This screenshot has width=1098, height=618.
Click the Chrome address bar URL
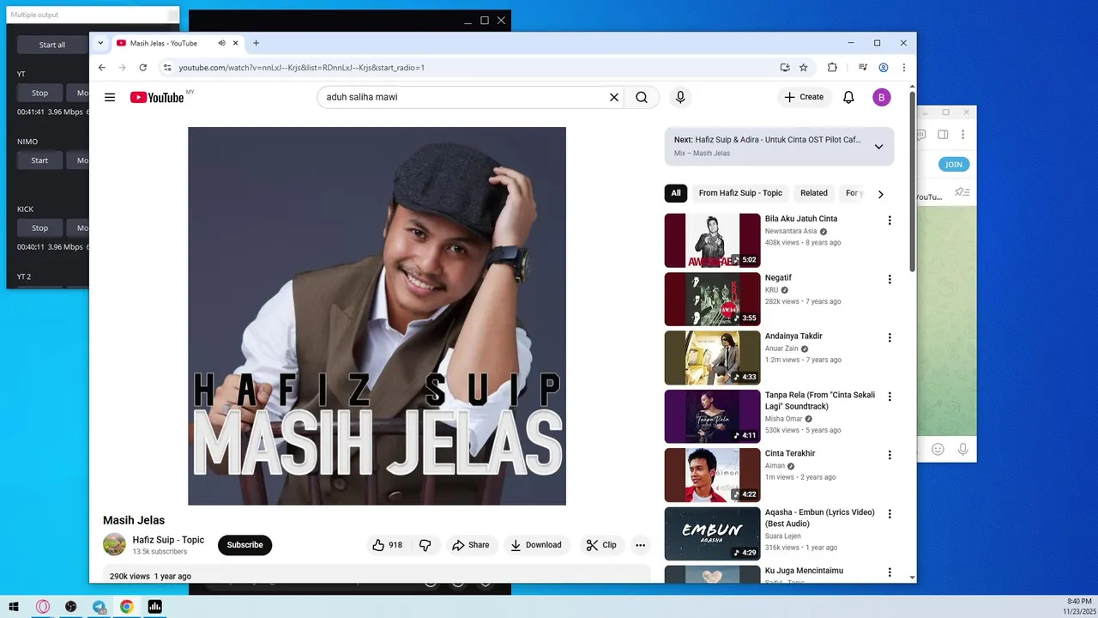tap(302, 67)
